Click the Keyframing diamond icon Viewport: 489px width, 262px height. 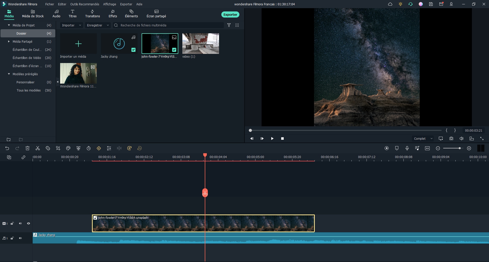(99, 148)
